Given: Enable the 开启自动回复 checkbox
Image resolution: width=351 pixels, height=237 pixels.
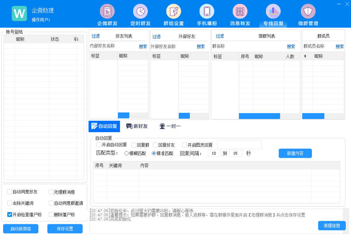Looking at the screenshot, I should coord(99,145).
